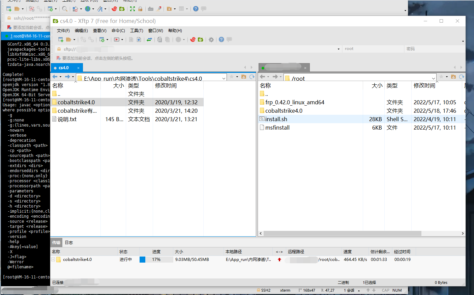Expand the remote /root path dropdown

[434, 78]
